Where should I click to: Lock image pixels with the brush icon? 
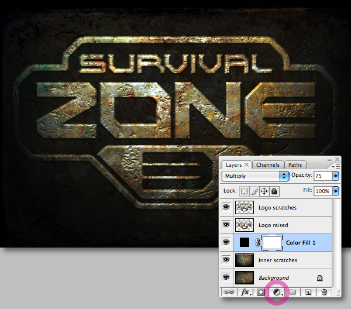coord(254,191)
